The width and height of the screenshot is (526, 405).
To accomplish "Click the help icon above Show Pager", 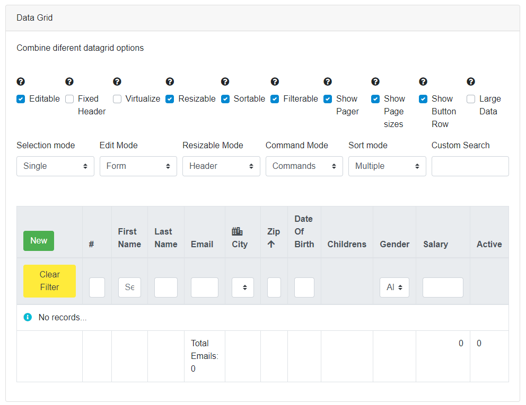I will click(x=327, y=82).
